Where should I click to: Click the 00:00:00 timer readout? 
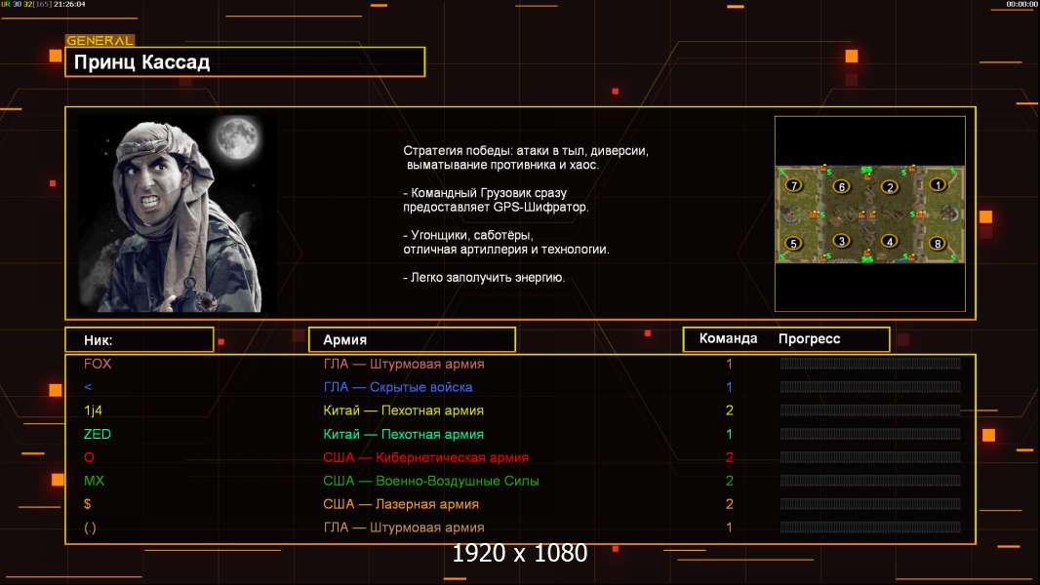point(1021,4)
